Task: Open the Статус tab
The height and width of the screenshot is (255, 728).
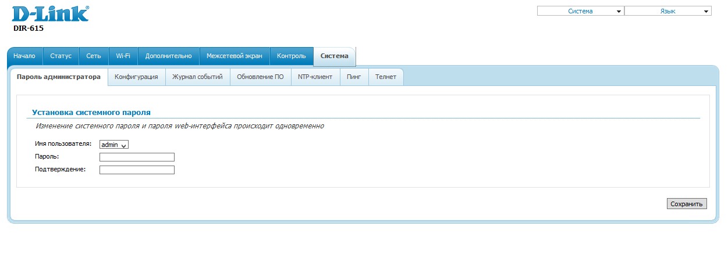Action: (61, 56)
